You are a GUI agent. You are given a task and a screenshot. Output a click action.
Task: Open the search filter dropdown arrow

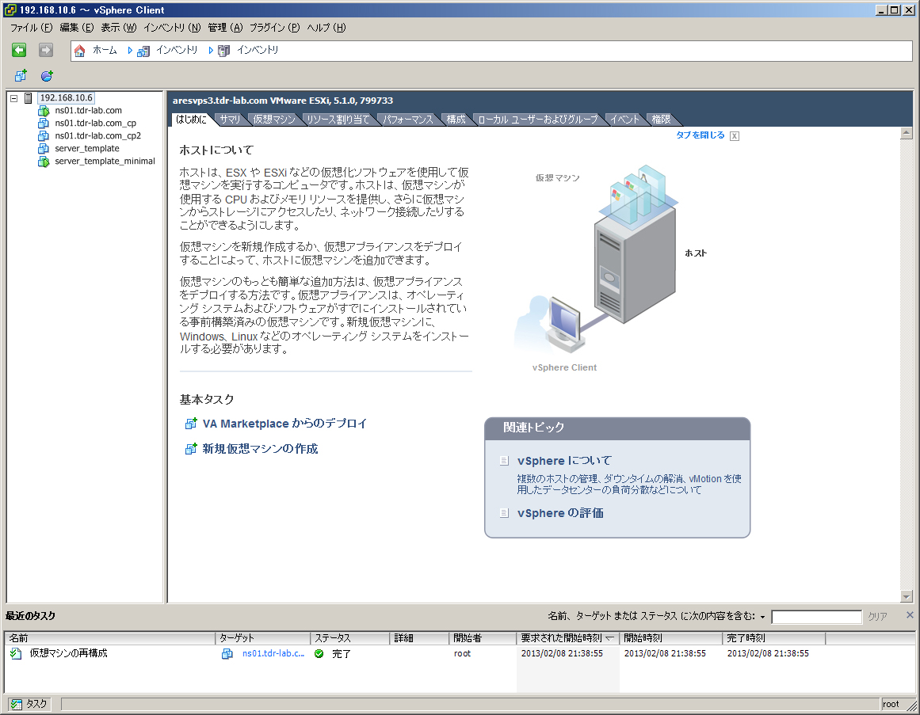tap(762, 617)
